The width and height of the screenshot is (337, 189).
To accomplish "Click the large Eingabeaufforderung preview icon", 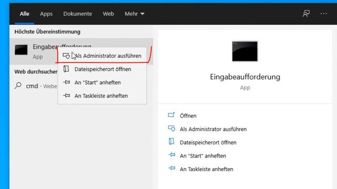I will (x=245, y=51).
